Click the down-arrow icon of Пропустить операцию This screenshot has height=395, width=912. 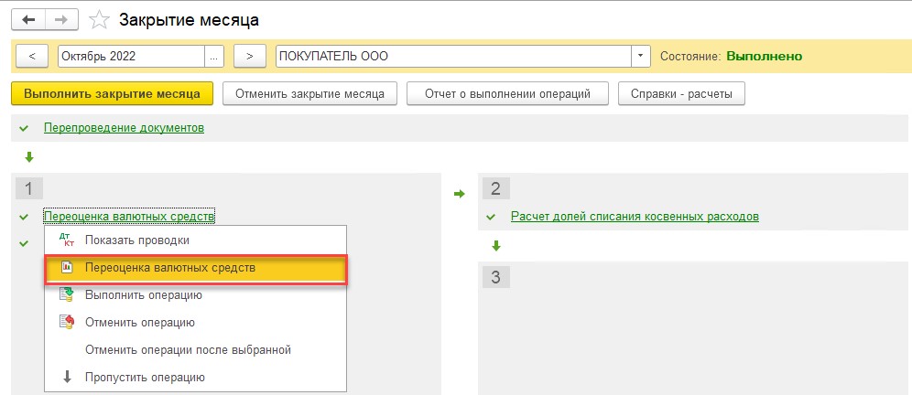click(x=67, y=377)
